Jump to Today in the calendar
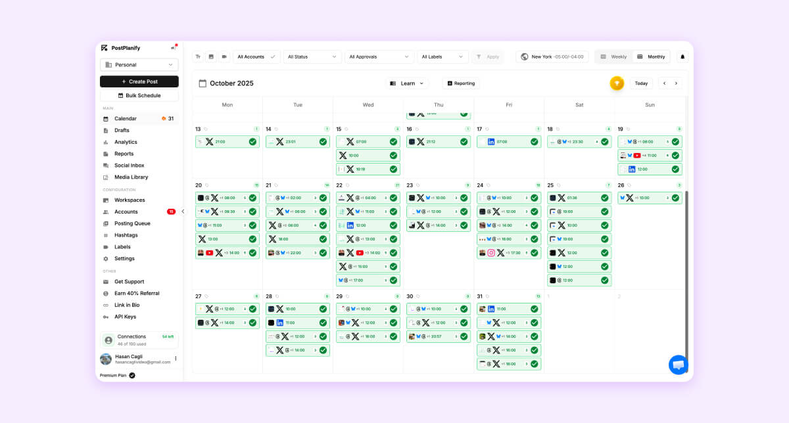This screenshot has width=789, height=423. [641, 83]
